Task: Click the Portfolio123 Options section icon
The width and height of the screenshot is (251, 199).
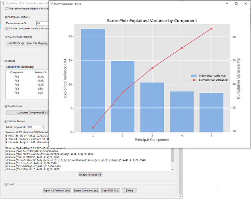Action: [5, 17]
